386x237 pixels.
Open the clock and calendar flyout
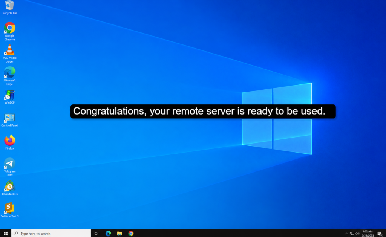(x=368, y=233)
